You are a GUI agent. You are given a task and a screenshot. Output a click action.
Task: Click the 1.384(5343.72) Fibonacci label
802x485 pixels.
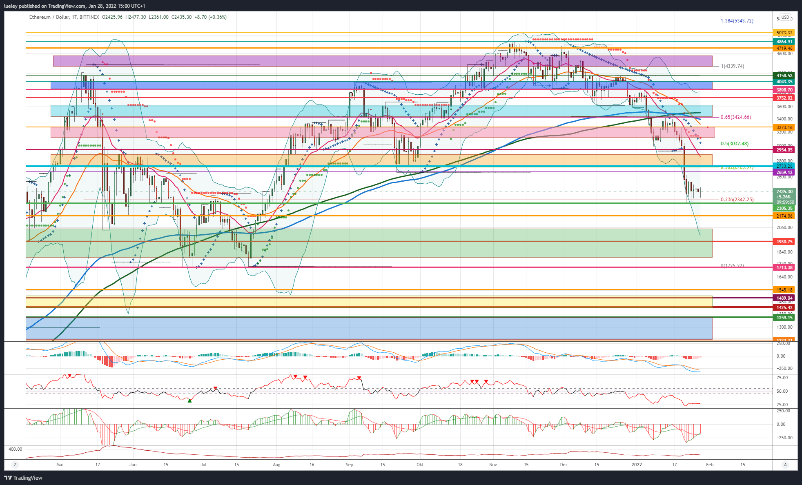(737, 21)
